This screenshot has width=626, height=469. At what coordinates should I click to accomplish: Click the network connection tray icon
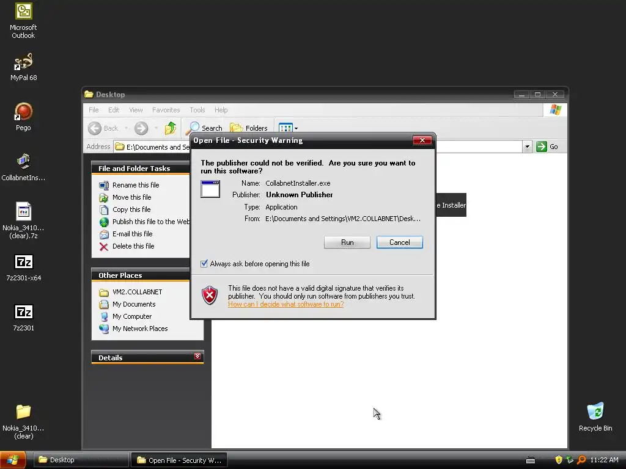570,460
